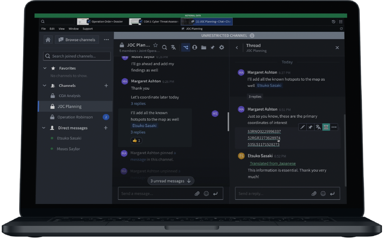This screenshot has height=238, width=384.
Task: Collapse the Channels section
Action: pos(45,86)
